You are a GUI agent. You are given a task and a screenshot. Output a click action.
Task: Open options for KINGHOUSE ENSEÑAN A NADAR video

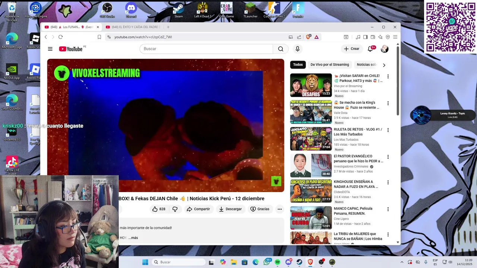click(x=388, y=182)
